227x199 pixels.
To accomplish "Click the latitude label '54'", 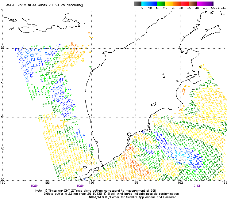I will coord(2,117).
